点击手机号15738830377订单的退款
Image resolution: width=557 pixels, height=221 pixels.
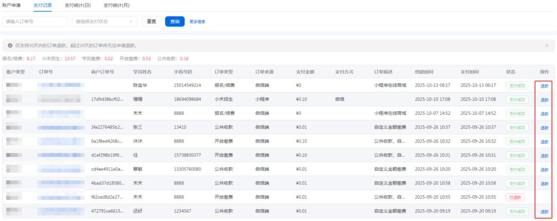[x=544, y=156]
